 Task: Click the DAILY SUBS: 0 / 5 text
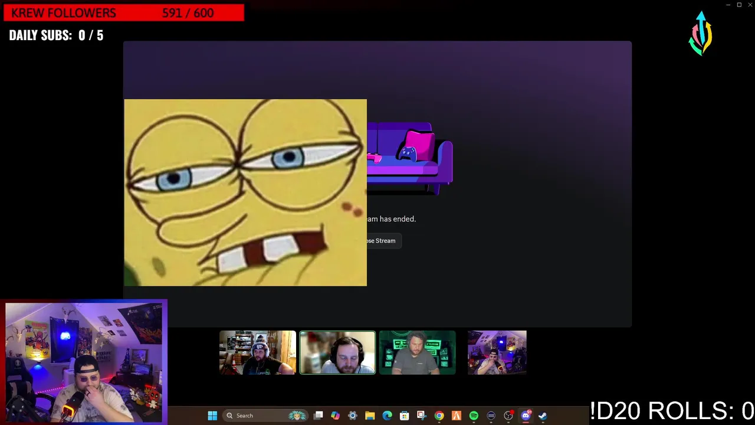click(x=56, y=35)
